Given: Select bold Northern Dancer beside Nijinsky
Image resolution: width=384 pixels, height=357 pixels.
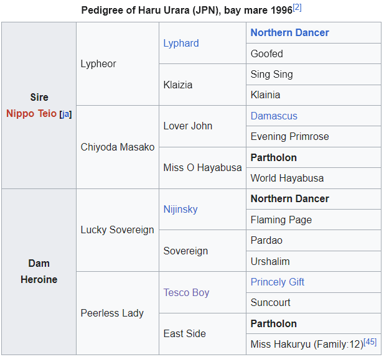Looking at the screenshot, I should 314,199.
